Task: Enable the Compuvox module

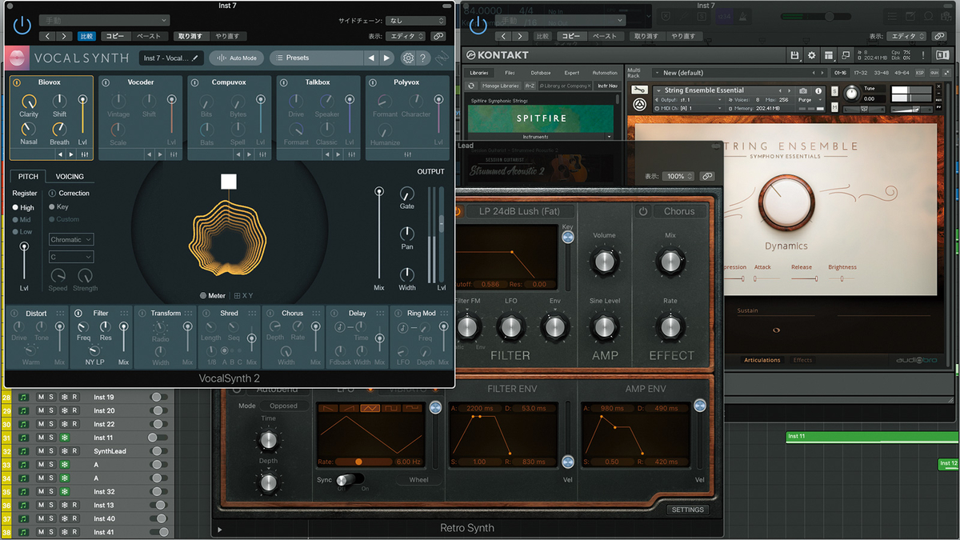Action: (195, 82)
